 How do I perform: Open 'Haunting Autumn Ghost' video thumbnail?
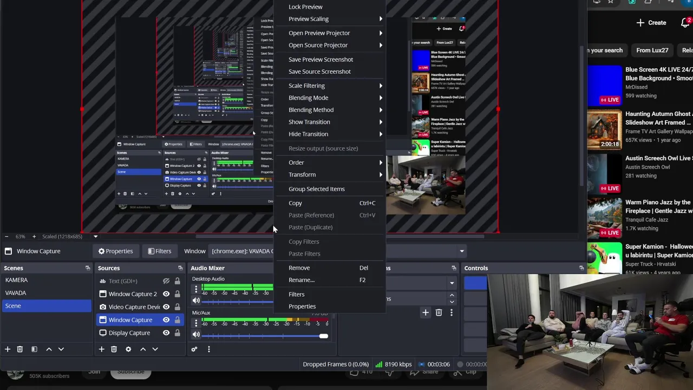coord(605,131)
